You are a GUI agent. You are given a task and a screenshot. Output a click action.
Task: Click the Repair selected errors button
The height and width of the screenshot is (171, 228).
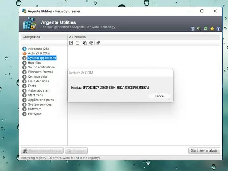(42, 150)
